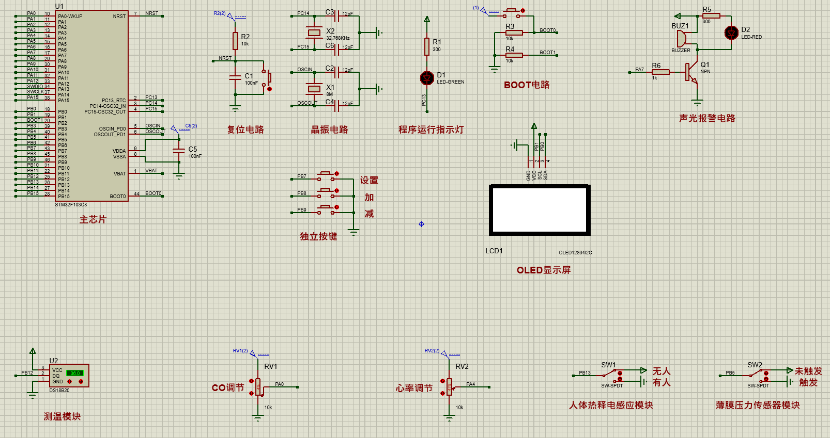This screenshot has height=438, width=830.
Task: Click the PB12 terminal label near DS18B20
Action: coord(27,373)
